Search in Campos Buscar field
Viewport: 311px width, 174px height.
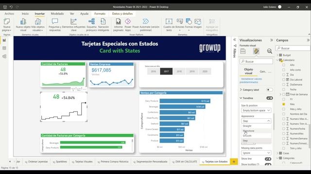293,48
